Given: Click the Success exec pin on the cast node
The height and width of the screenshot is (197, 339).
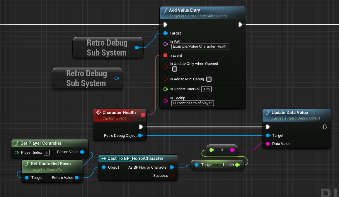Looking at the screenshot, I should click(172, 175).
